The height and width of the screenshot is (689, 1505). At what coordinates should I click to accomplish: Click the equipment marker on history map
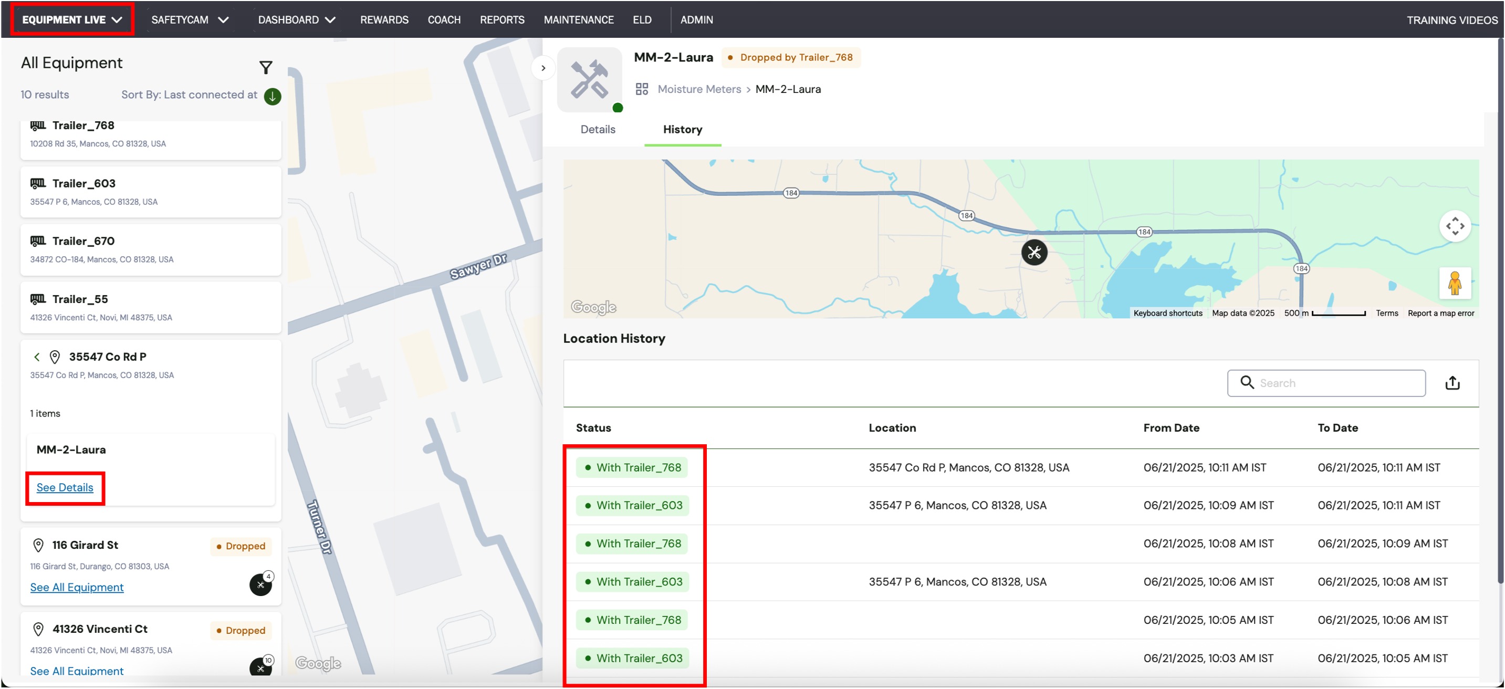point(1034,253)
